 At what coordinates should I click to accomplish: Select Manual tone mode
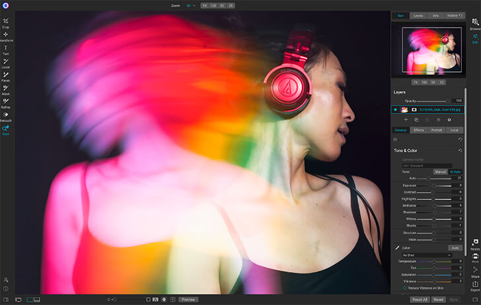440,172
